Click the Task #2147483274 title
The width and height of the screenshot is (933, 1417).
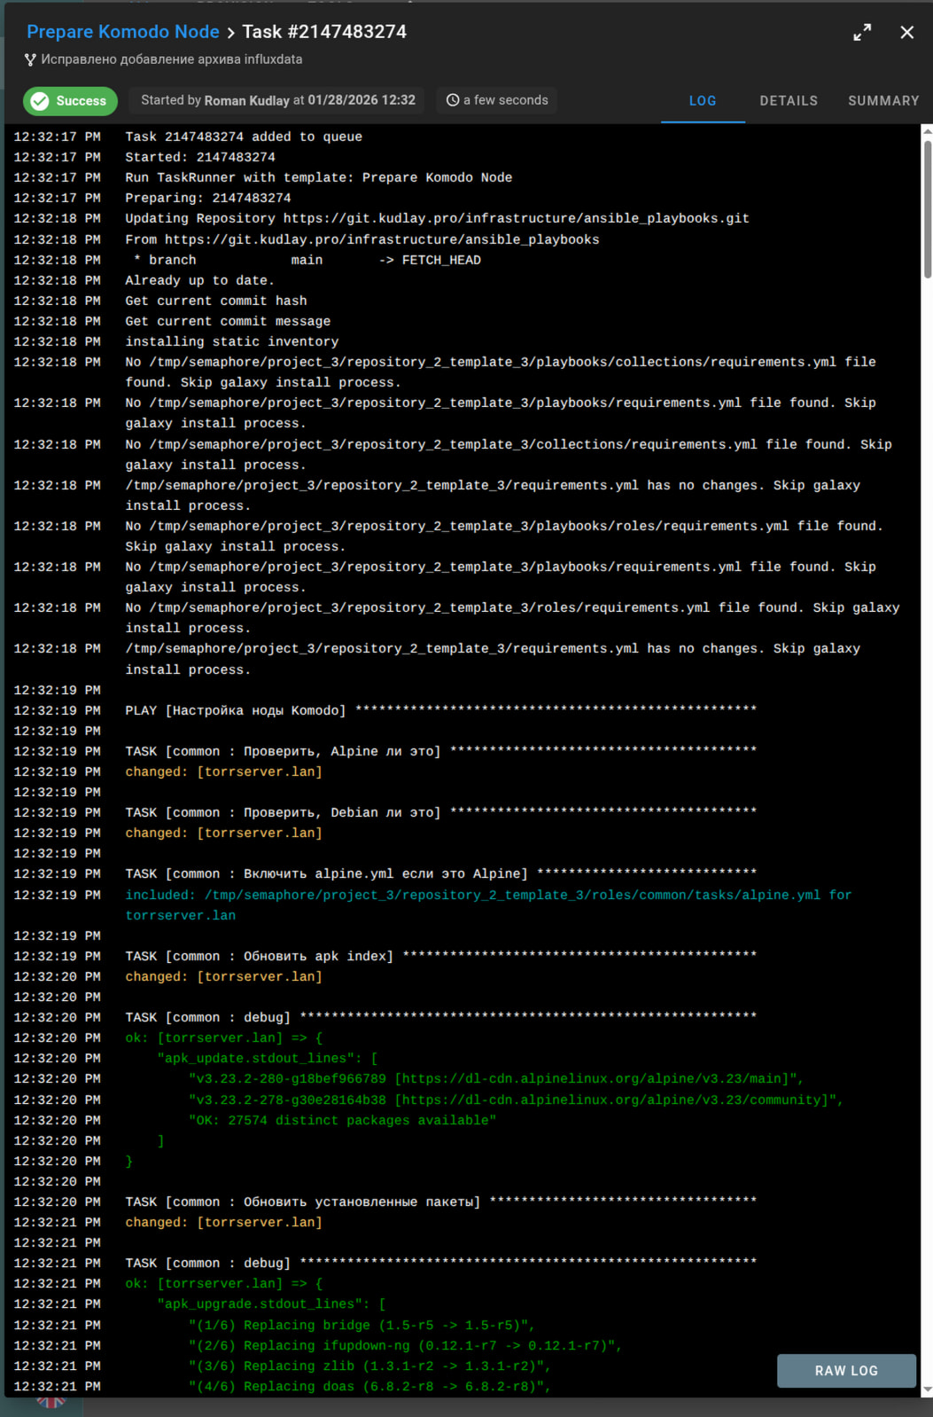(324, 32)
